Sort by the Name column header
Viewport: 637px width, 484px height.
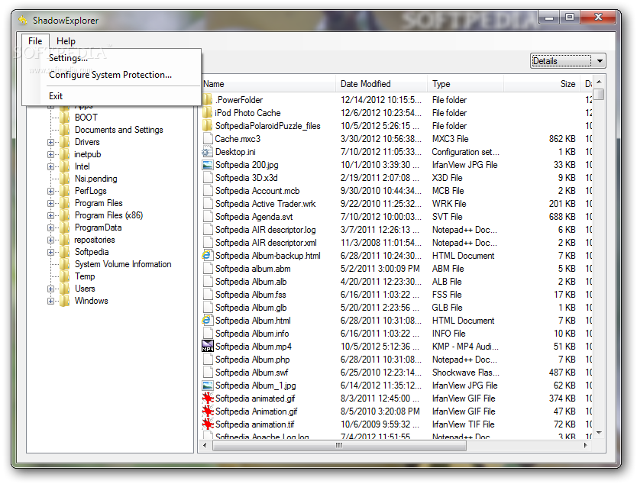268,84
